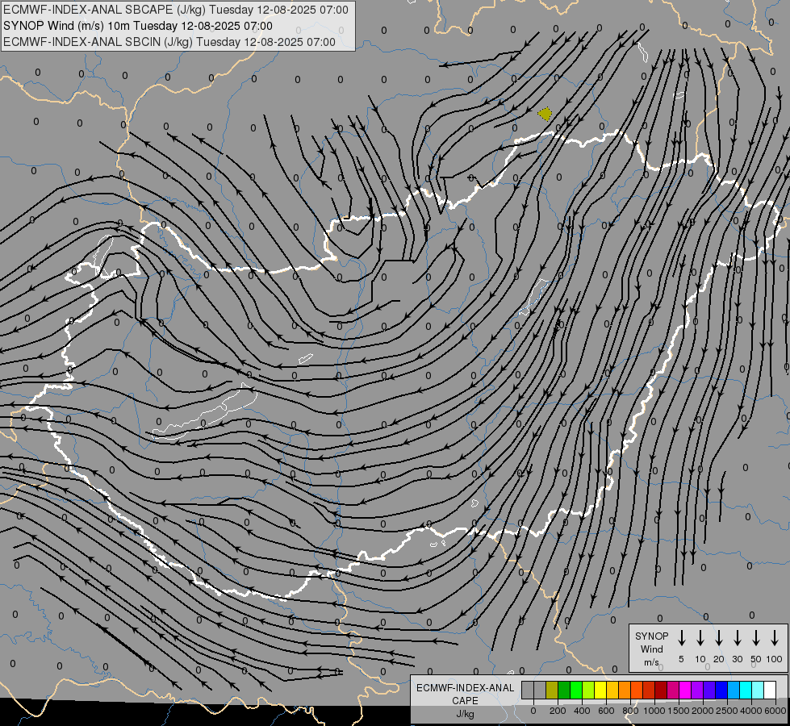Click the 'J/kg' unit label in the legend
The height and width of the screenshot is (726, 790).
(465, 714)
